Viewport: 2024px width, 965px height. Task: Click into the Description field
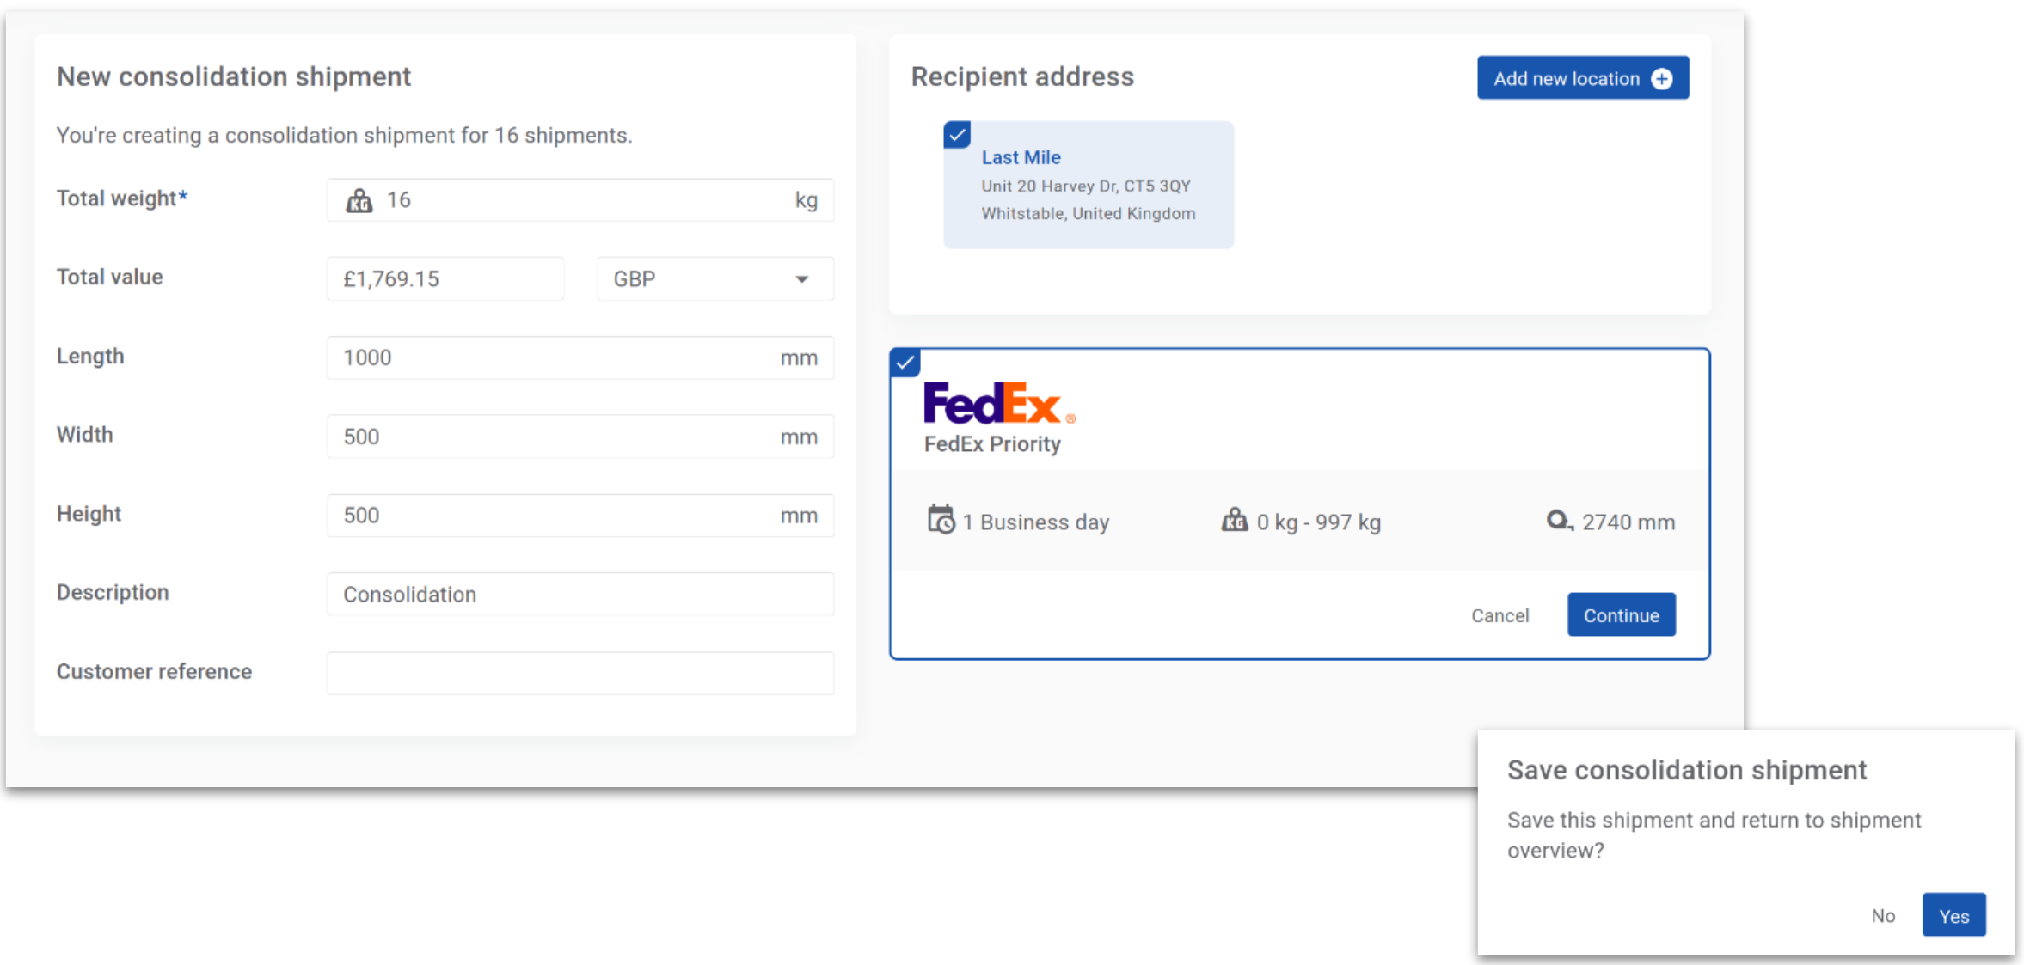click(580, 595)
